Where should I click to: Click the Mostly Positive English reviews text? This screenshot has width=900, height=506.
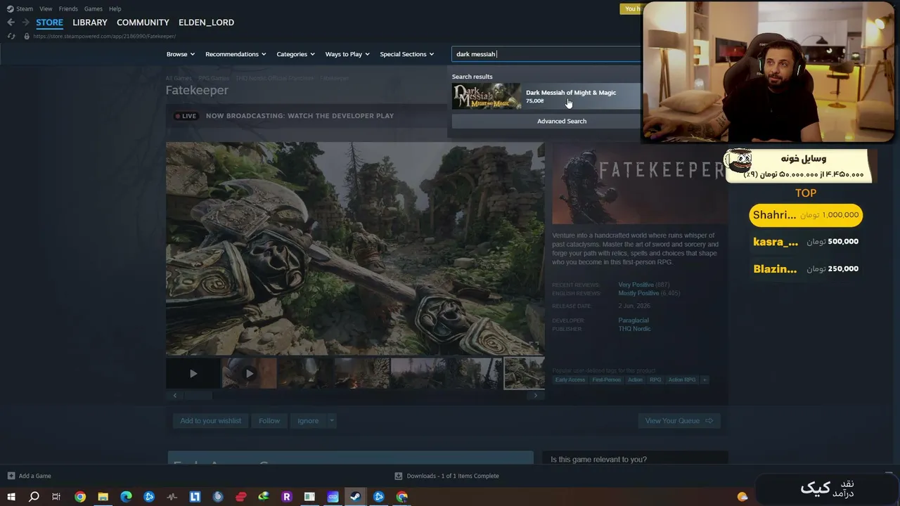click(x=638, y=293)
